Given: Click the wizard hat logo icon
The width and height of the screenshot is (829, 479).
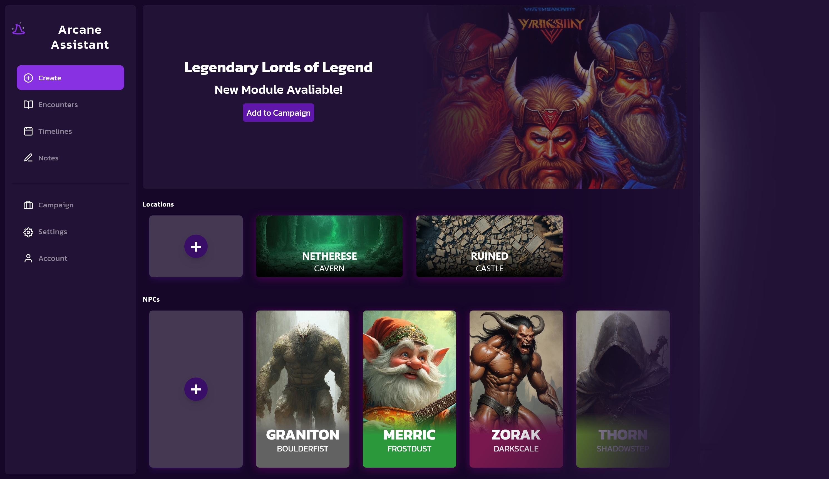Looking at the screenshot, I should pyautogui.click(x=18, y=29).
